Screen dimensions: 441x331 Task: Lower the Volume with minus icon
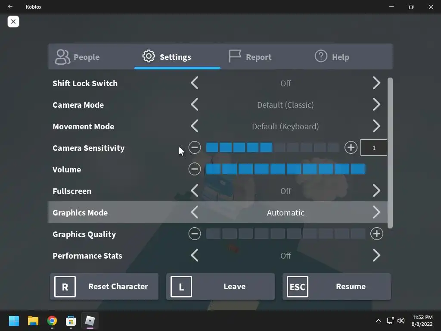195,169
